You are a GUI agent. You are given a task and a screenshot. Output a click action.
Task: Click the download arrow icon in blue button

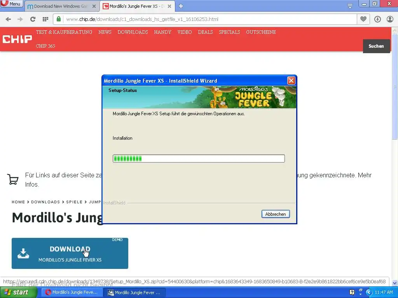(23, 253)
